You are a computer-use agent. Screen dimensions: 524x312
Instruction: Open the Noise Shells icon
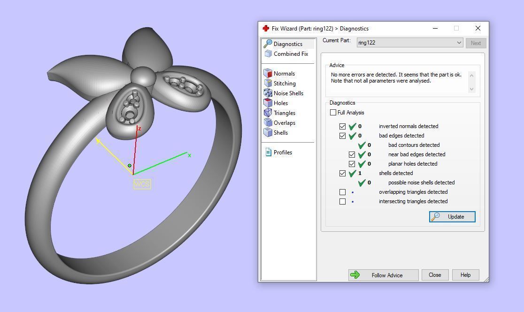[268, 93]
